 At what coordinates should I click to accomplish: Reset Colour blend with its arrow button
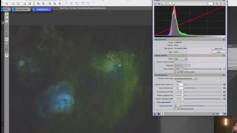tap(224, 69)
